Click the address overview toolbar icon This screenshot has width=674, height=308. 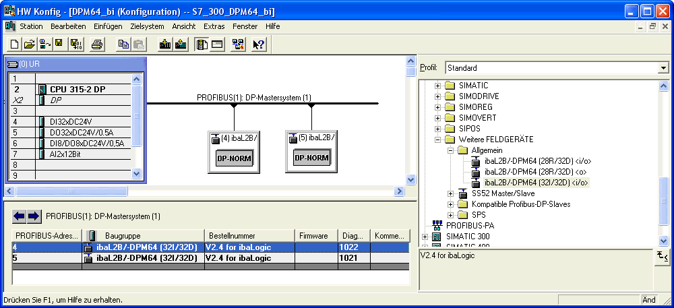coord(217,44)
